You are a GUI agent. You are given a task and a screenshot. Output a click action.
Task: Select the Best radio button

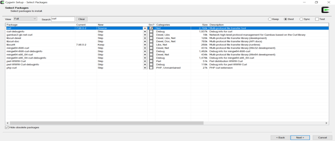tap(285, 19)
